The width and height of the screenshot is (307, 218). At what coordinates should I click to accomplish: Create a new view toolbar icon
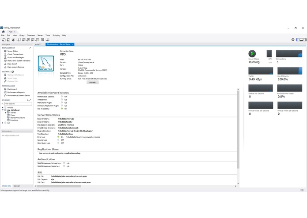pyautogui.click(x=28, y=40)
